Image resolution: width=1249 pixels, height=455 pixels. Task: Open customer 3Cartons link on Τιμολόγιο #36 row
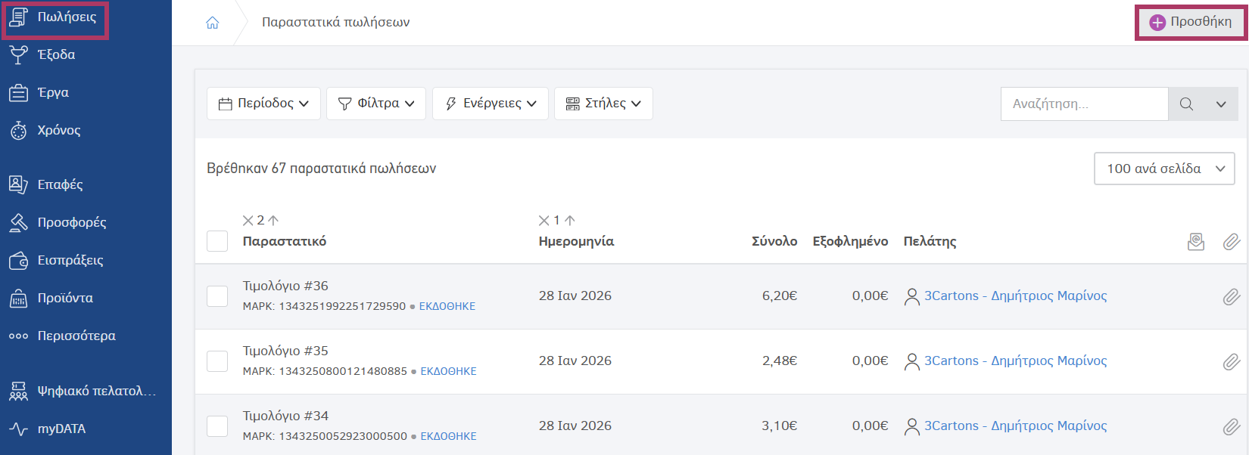(x=1015, y=296)
